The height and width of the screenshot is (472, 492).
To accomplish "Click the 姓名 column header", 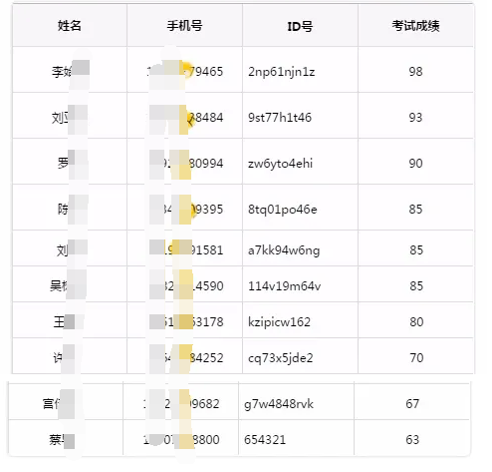I will click(x=70, y=26).
